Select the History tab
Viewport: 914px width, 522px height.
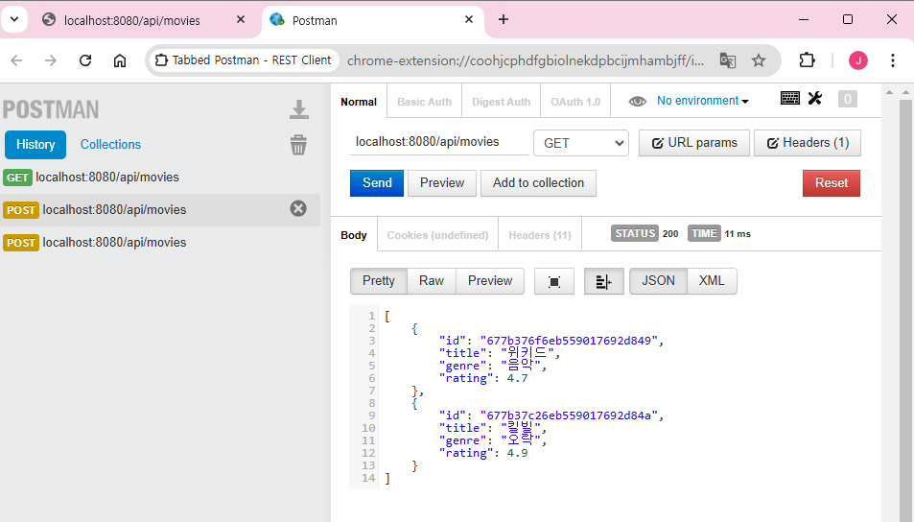(35, 145)
